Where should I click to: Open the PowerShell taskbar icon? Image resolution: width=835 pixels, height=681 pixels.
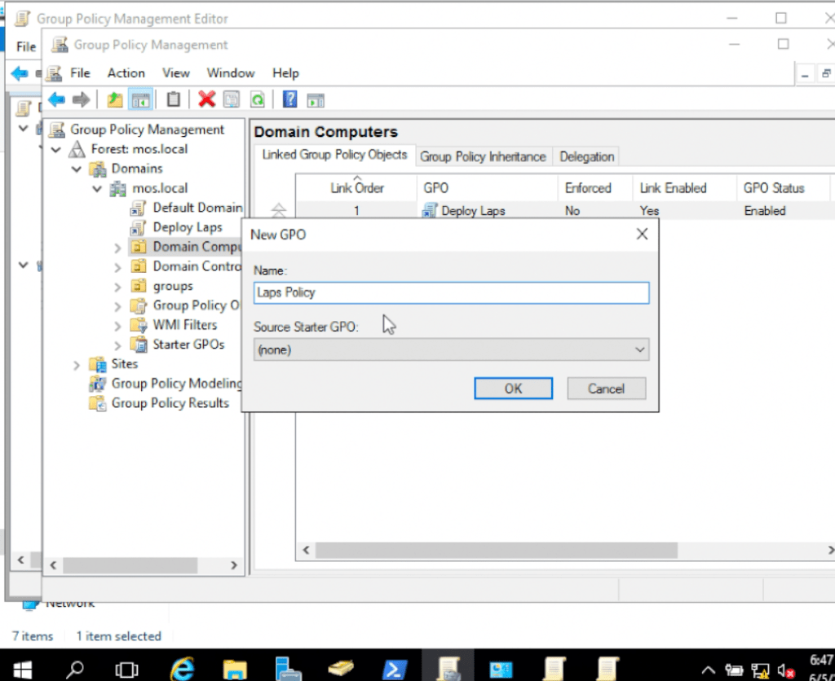tap(395, 670)
